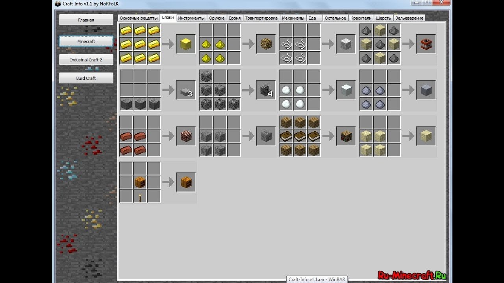504x283 pixels.
Task: Click the glowstone block output icon
Action: 266,44
